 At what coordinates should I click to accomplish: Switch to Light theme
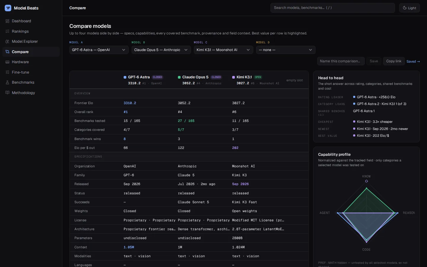coord(410,8)
